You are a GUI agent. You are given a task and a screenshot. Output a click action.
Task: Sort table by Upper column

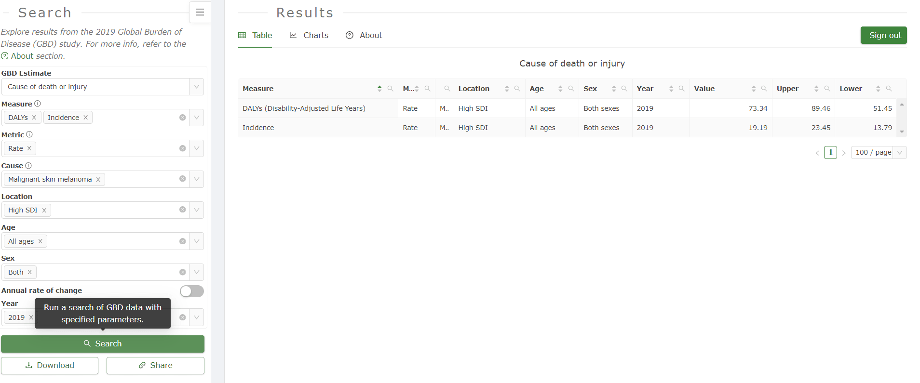pyautogui.click(x=816, y=89)
